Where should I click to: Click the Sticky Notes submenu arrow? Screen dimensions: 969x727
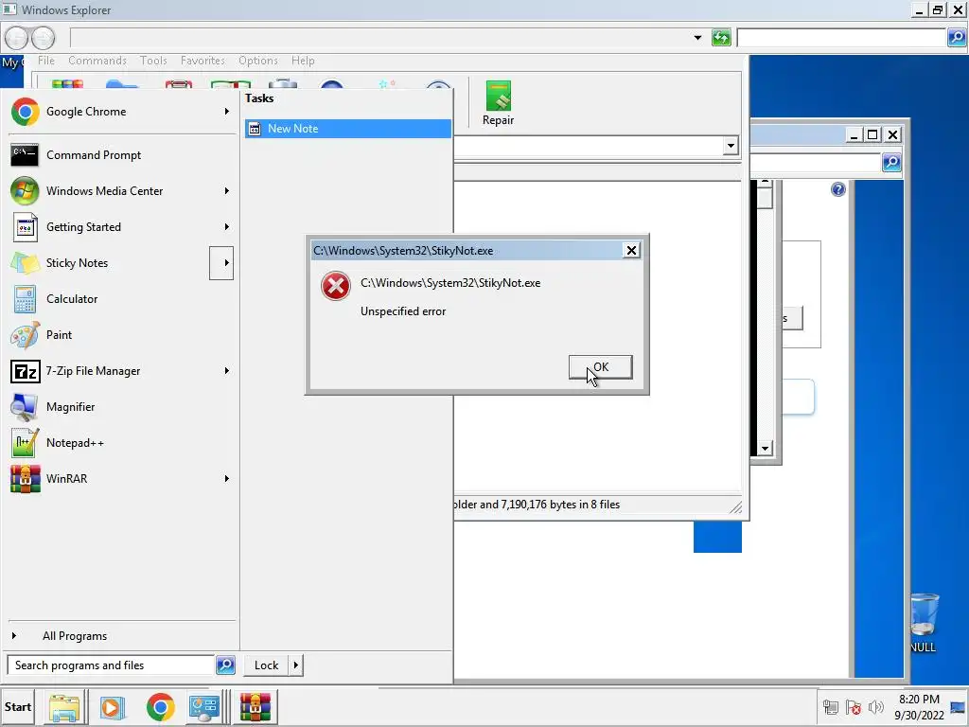221,263
